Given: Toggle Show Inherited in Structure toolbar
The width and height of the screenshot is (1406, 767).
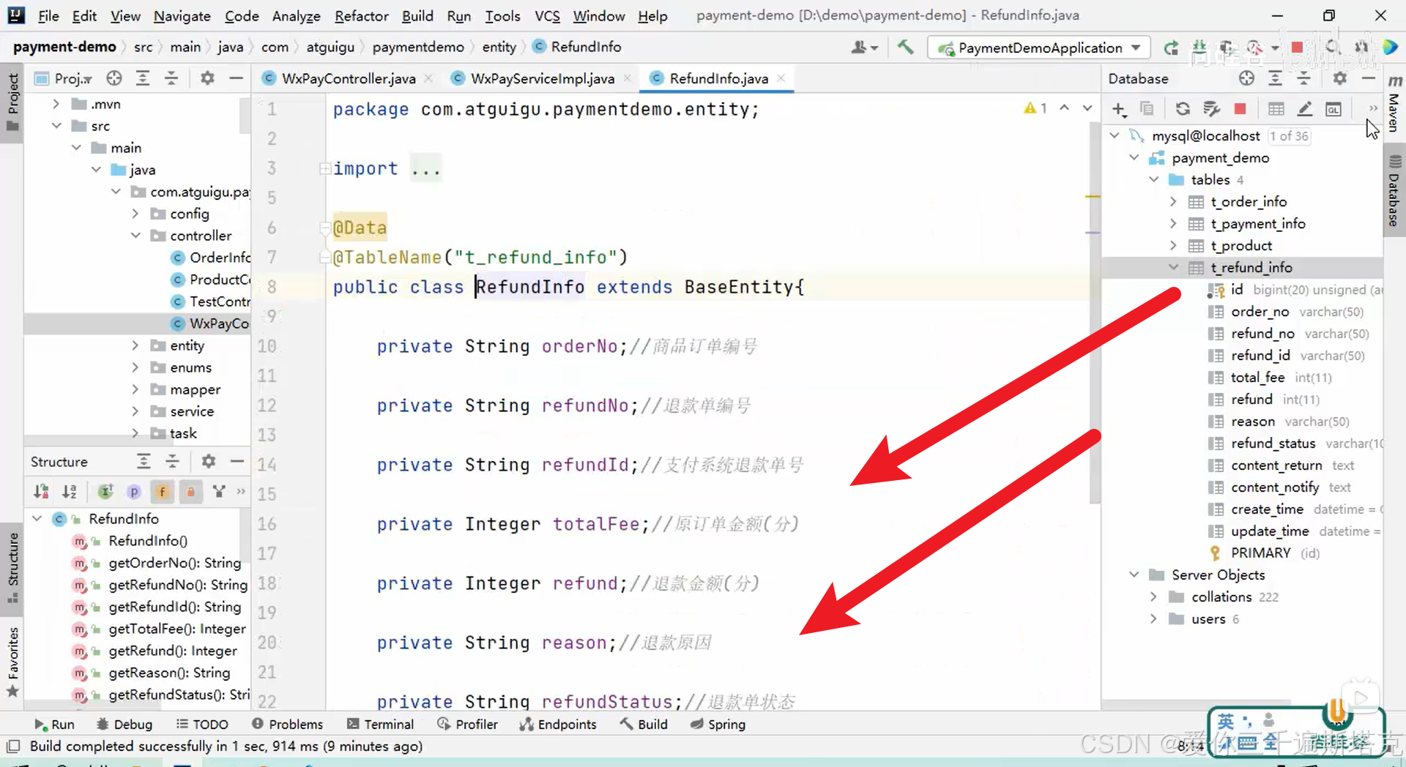Looking at the screenshot, I should (105, 492).
